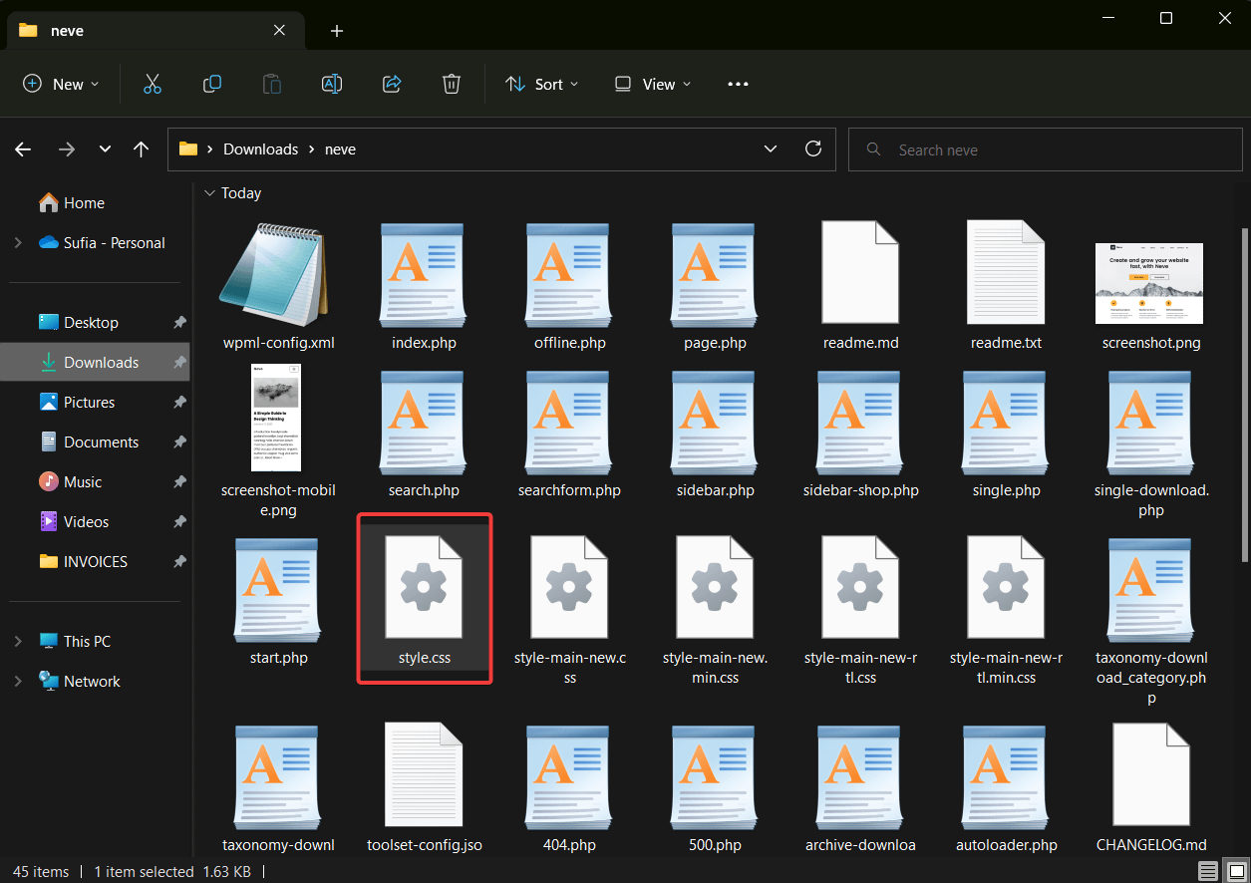The width and height of the screenshot is (1251, 883).
Task: Select the searchform.php file
Action: [x=570, y=435]
